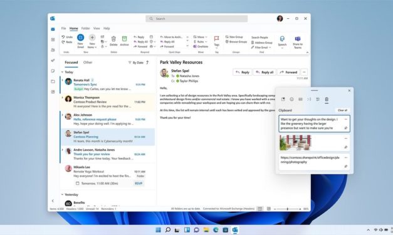393x235 pixels.
Task: Open the Mail view in the sidebar
Action: (x=53, y=29)
